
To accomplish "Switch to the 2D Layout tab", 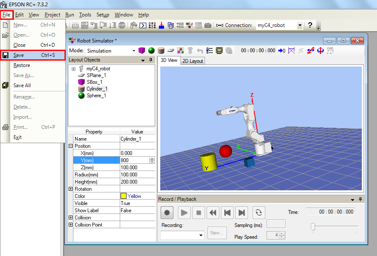I will [x=192, y=60].
